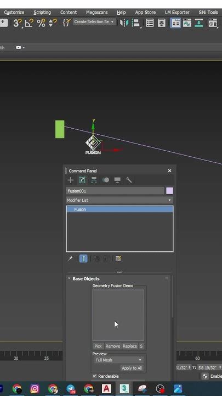Click the Align tool icon
Viewport: 222px width, 396px height.
[136, 23]
